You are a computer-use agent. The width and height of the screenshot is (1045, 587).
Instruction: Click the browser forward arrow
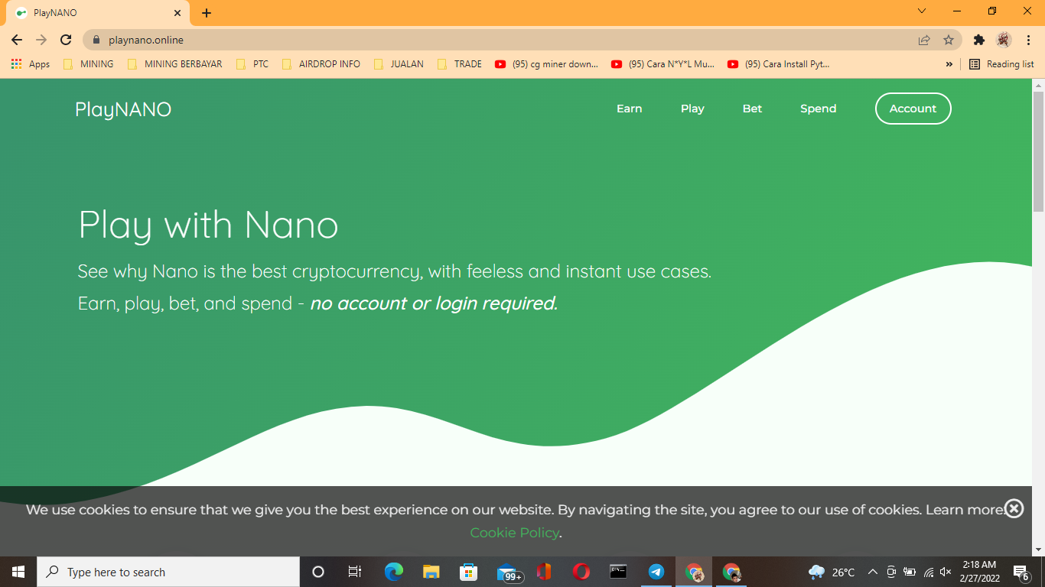pos(41,40)
